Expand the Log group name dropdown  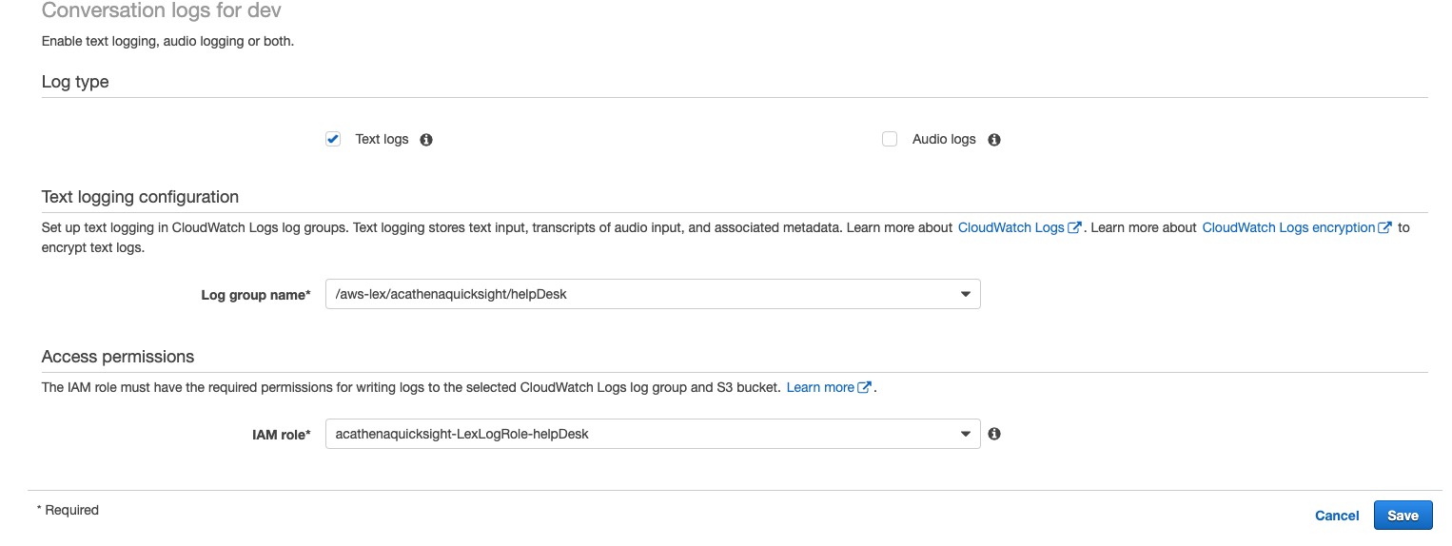[965, 295]
